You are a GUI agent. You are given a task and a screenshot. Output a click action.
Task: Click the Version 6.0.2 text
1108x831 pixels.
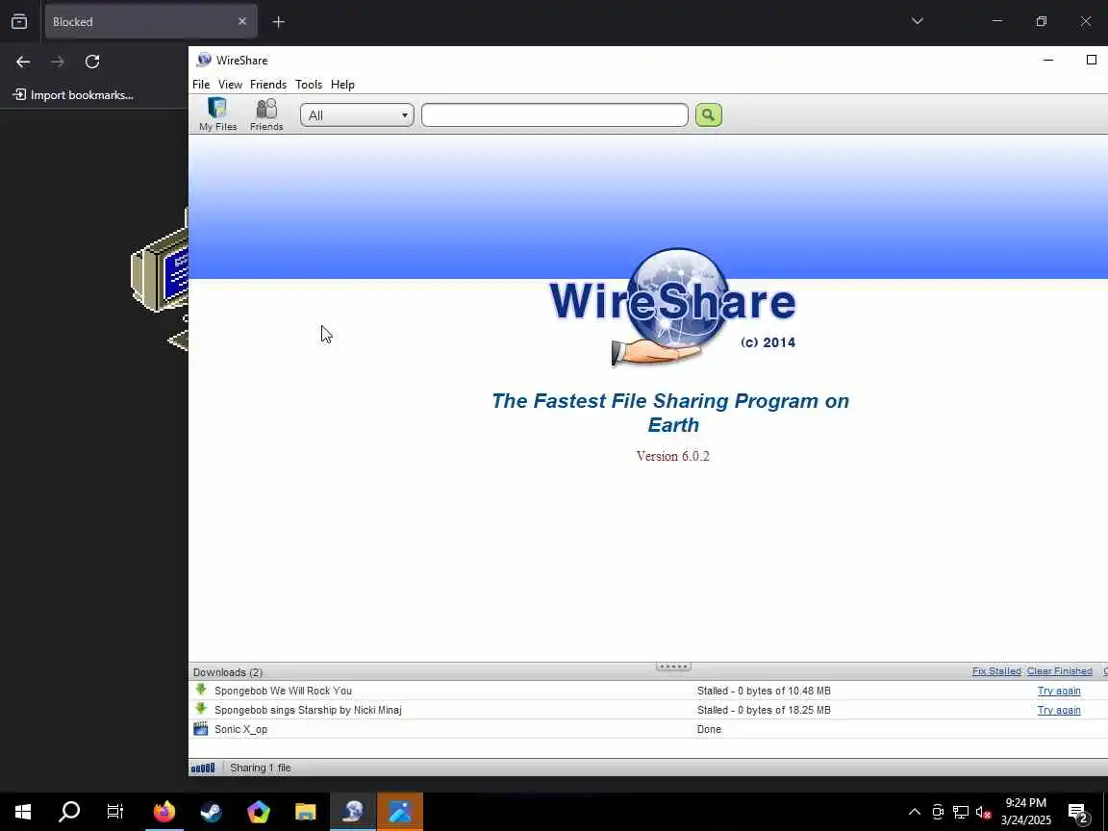coord(672,456)
